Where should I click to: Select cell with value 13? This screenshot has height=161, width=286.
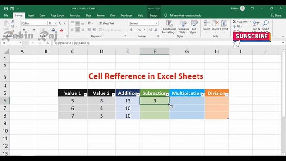coord(128,101)
